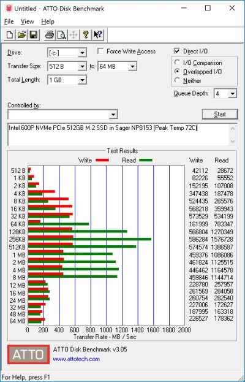Viewport: 245px width, 382px height.
Task: Click the New document toolbar icon
Action: [10, 35]
